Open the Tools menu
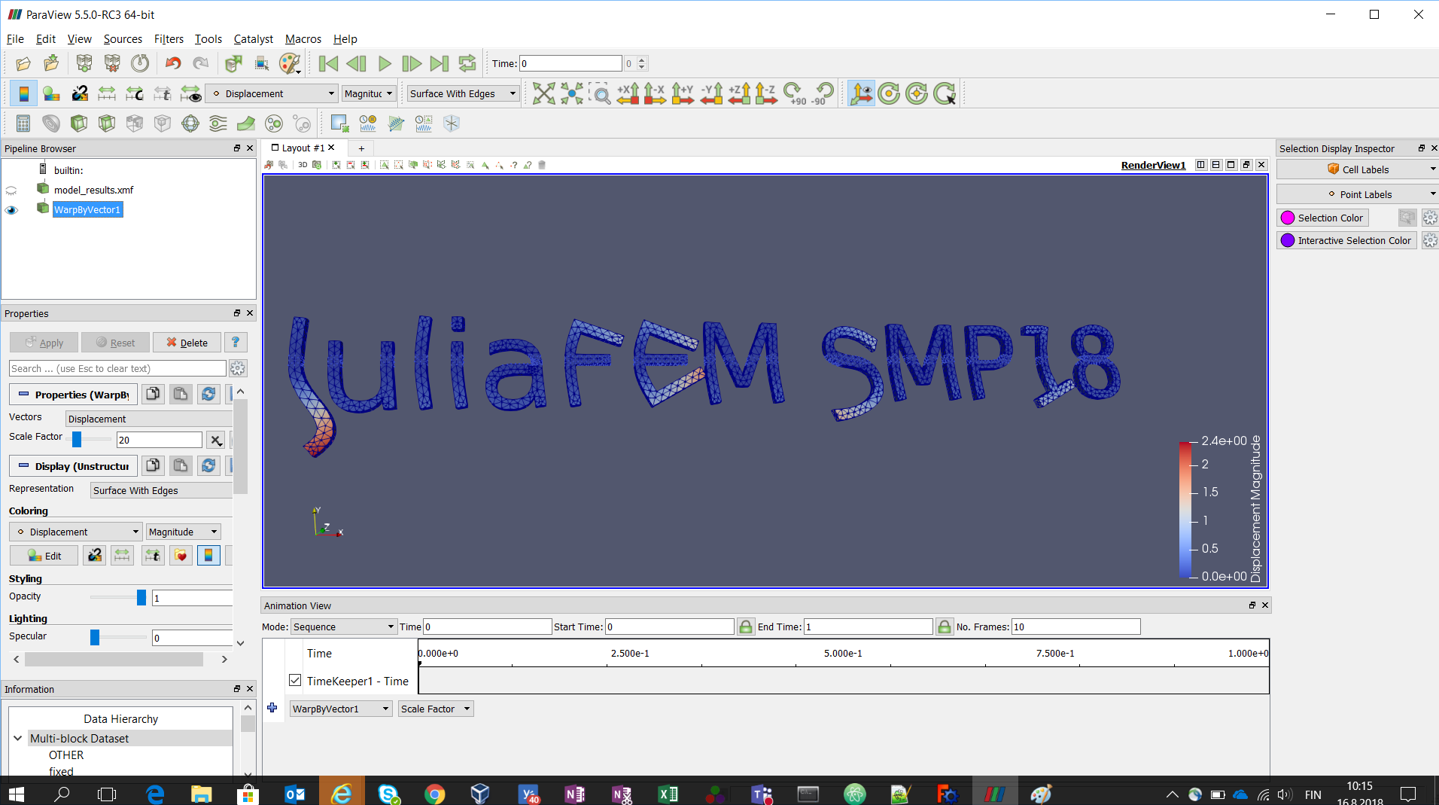 pos(208,39)
